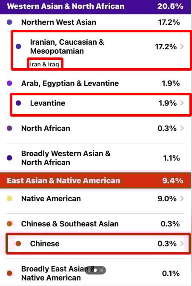This screenshot has height=286, width=192.
Task: Open the Northern West Asian row
Action: point(95,22)
